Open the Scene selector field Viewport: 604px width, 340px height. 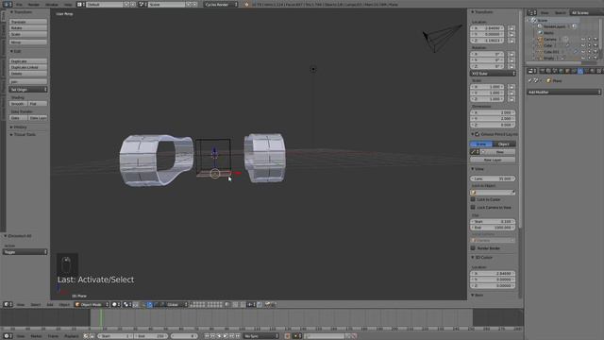click(166, 5)
